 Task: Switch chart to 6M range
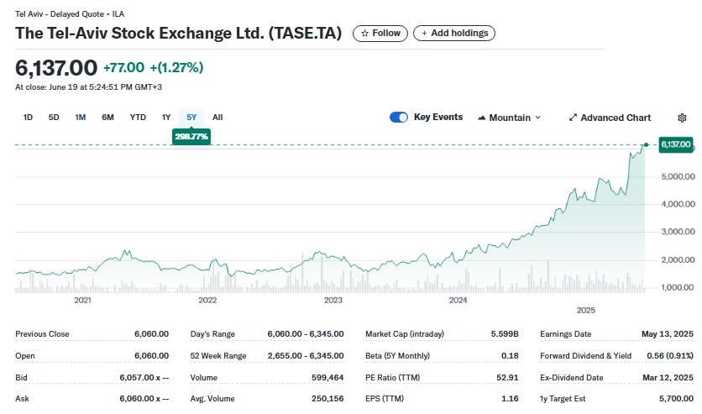107,118
